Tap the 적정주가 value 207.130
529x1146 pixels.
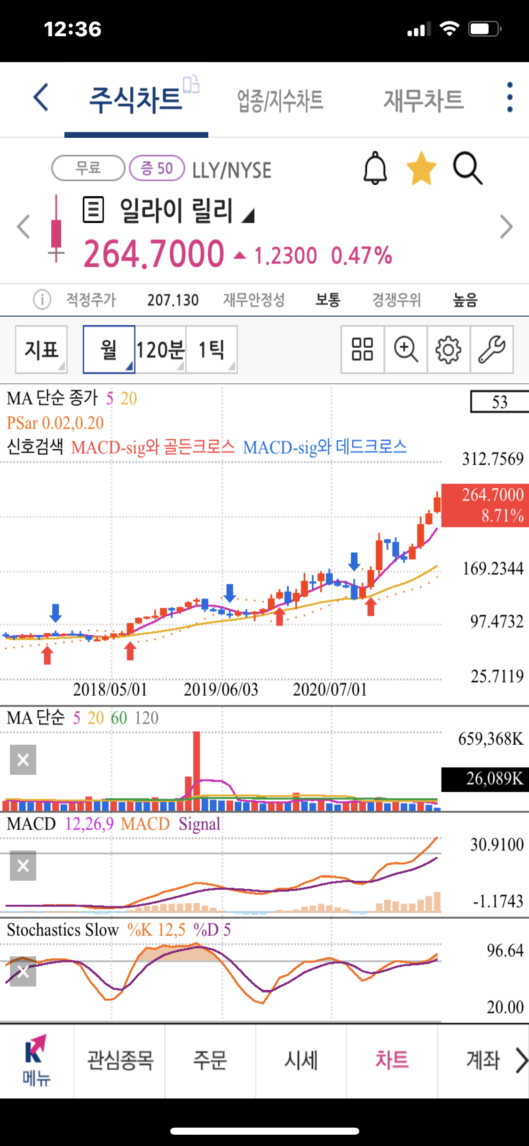[173, 300]
